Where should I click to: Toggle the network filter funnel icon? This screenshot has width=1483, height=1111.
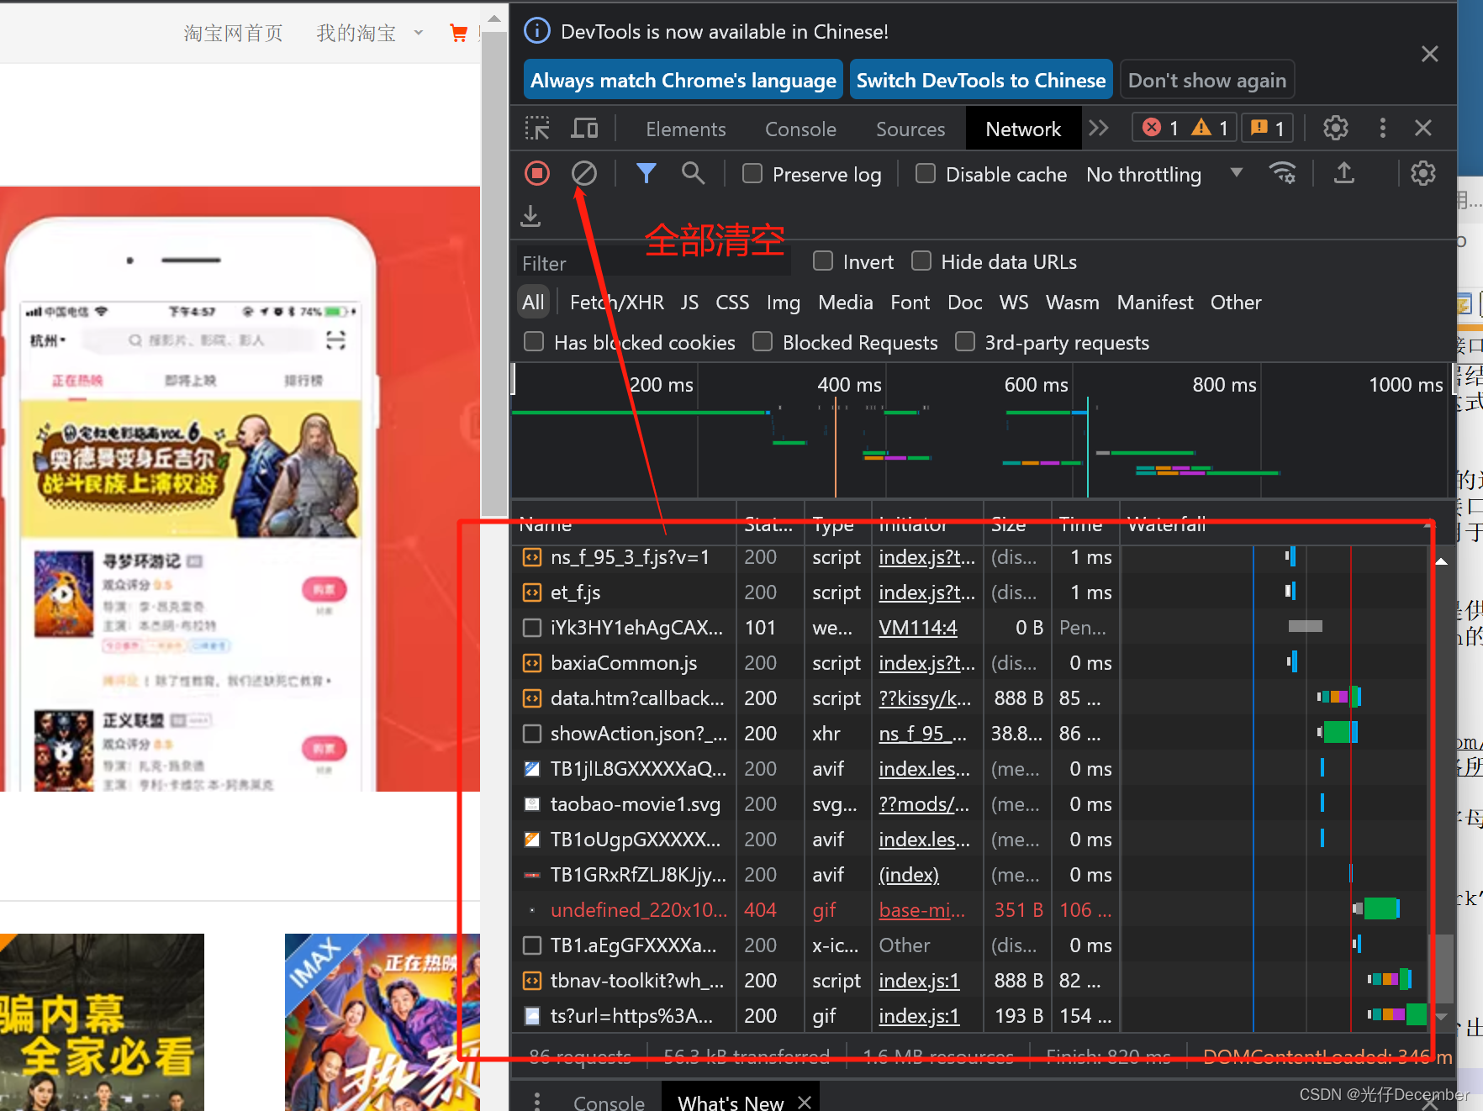tap(646, 173)
